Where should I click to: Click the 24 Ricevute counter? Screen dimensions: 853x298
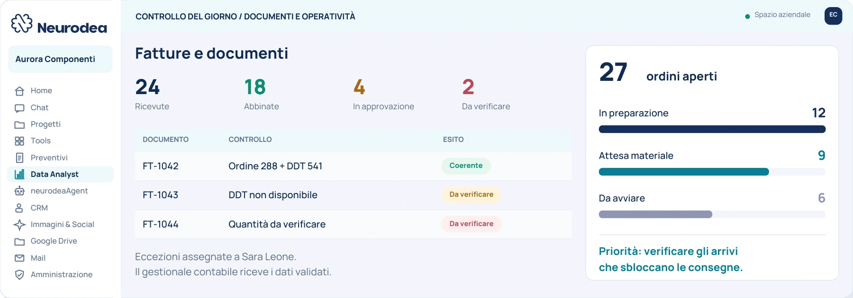point(152,94)
